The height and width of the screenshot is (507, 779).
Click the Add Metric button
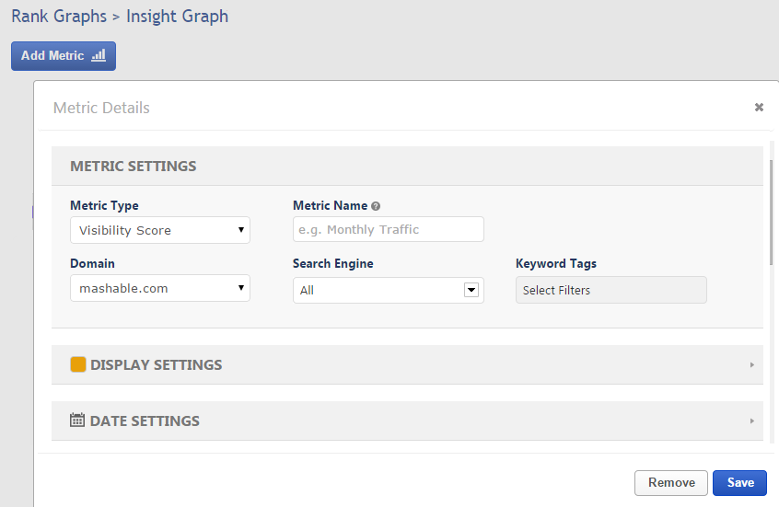(63, 55)
